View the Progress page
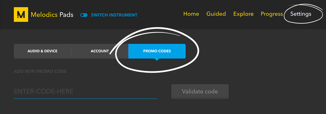The width and height of the screenshot is (326, 114). 272,14
